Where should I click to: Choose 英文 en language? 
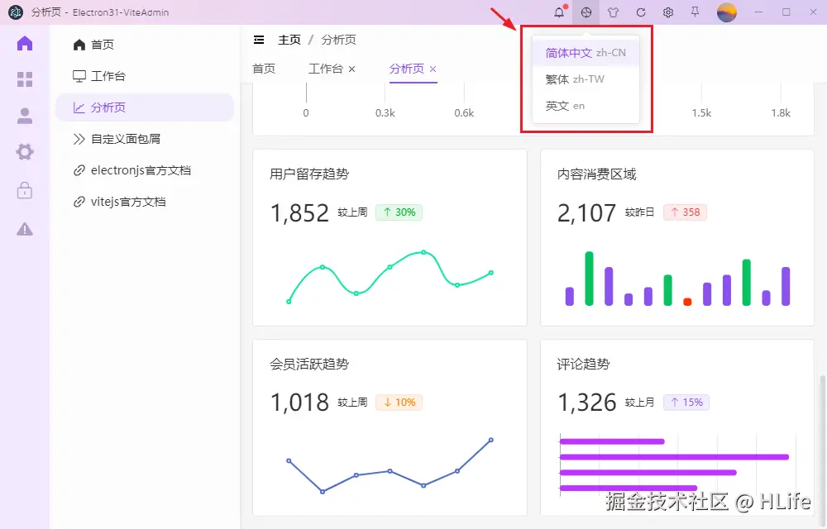pyautogui.click(x=586, y=105)
